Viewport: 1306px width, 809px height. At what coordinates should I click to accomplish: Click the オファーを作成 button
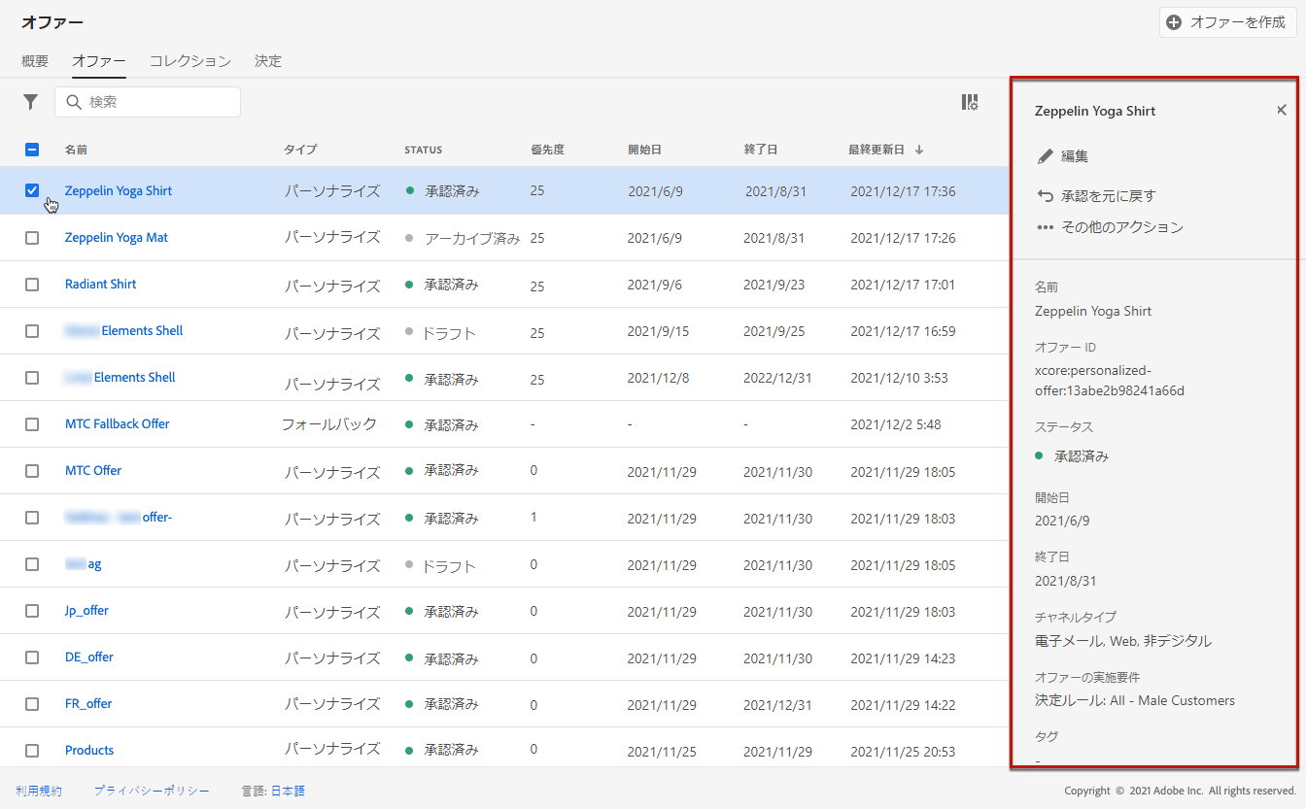(1227, 22)
